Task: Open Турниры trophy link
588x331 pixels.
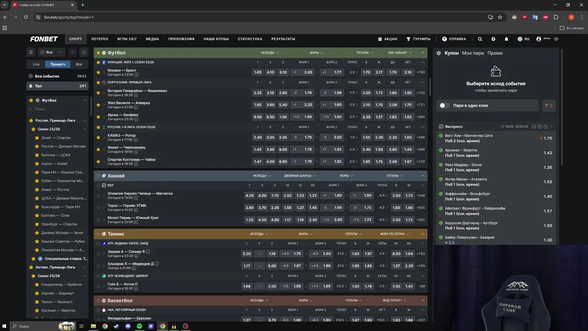Action: [418, 39]
